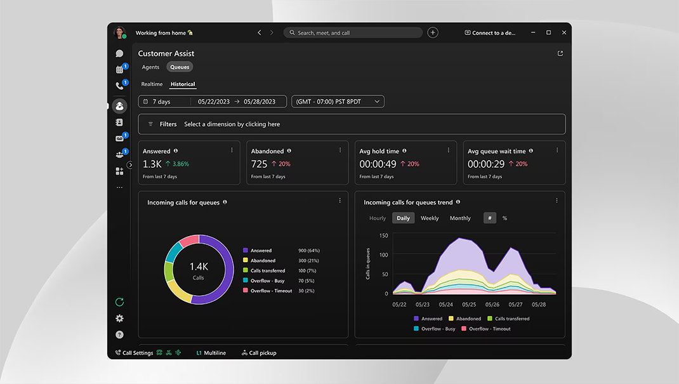This screenshot has width=679, height=384.
Task: Click the Working from home status
Action: tap(164, 33)
